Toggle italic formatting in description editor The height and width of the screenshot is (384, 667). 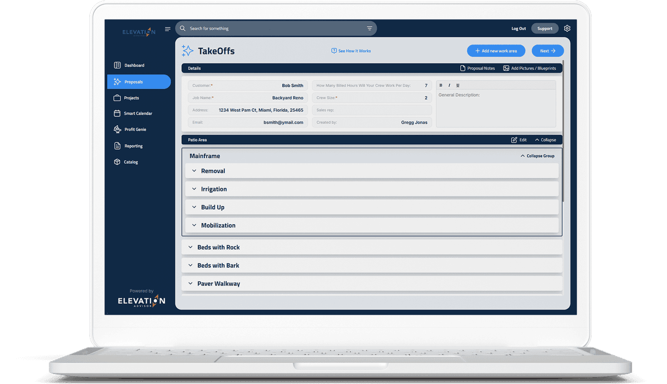point(449,85)
